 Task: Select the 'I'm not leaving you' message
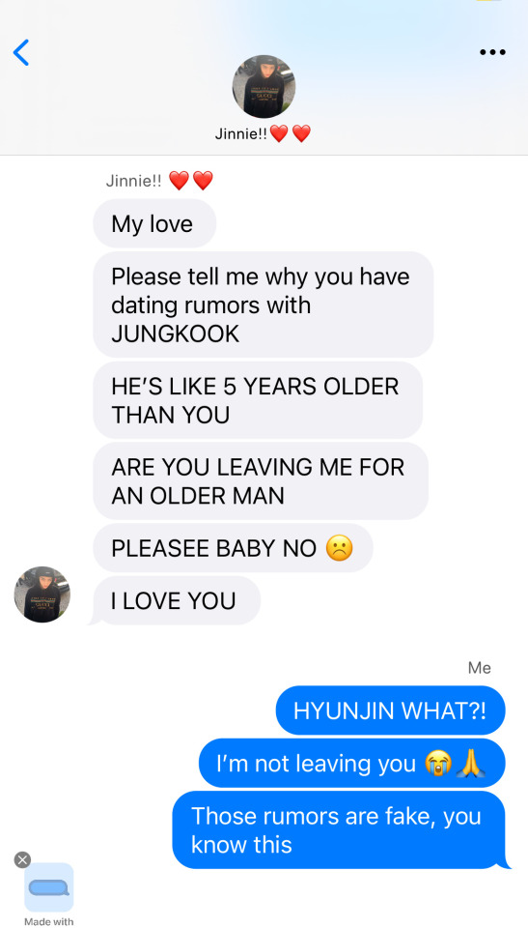[x=351, y=763]
